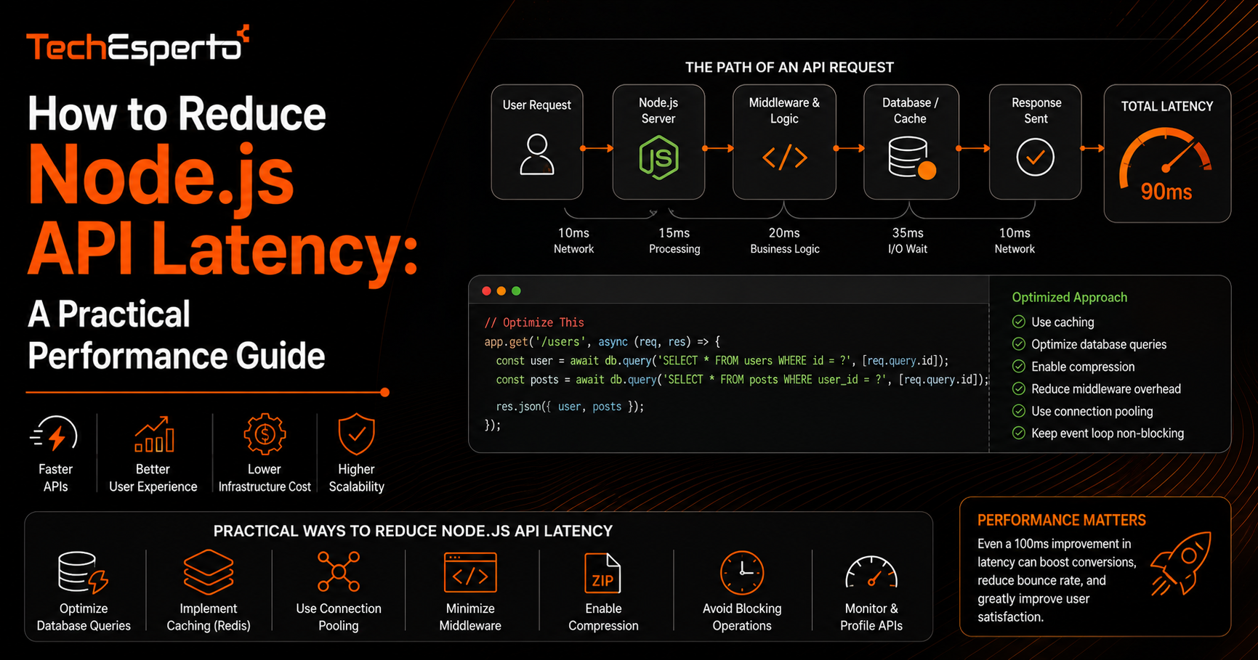1258x660 pixels.
Task: Click the '20ms Business Logic' label
Action: [x=785, y=240]
